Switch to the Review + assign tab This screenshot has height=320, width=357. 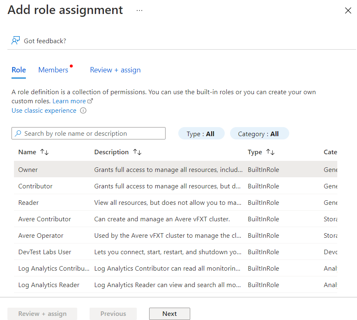(x=115, y=70)
